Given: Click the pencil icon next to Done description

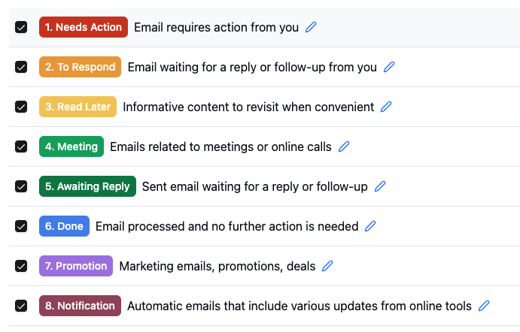Looking at the screenshot, I should (370, 226).
